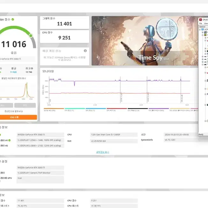Click the green validation check beside Spy score
This screenshot has height=208, width=208.
point(13,19)
